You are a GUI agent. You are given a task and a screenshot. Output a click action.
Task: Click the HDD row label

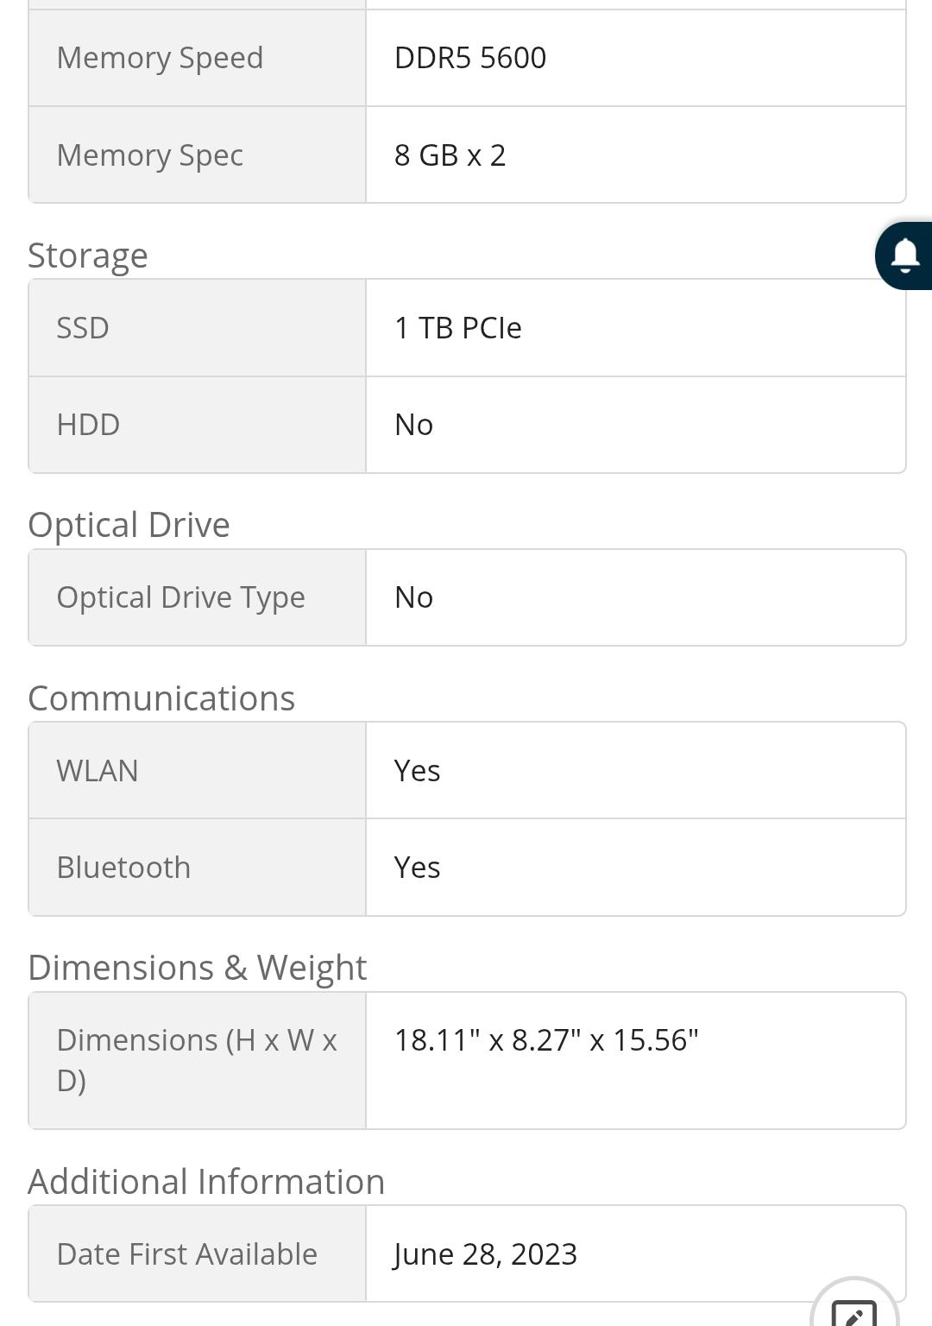tap(88, 425)
